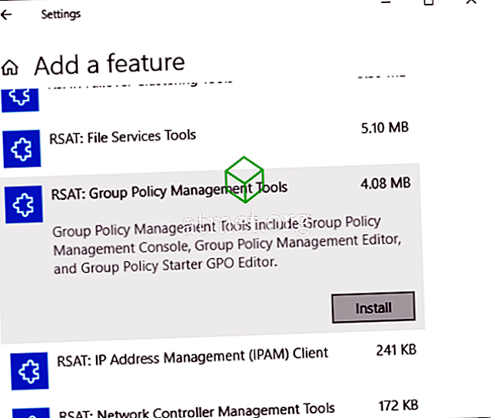Open Settings home via house icon
Viewport: 491px width, 418px height.
(10, 67)
